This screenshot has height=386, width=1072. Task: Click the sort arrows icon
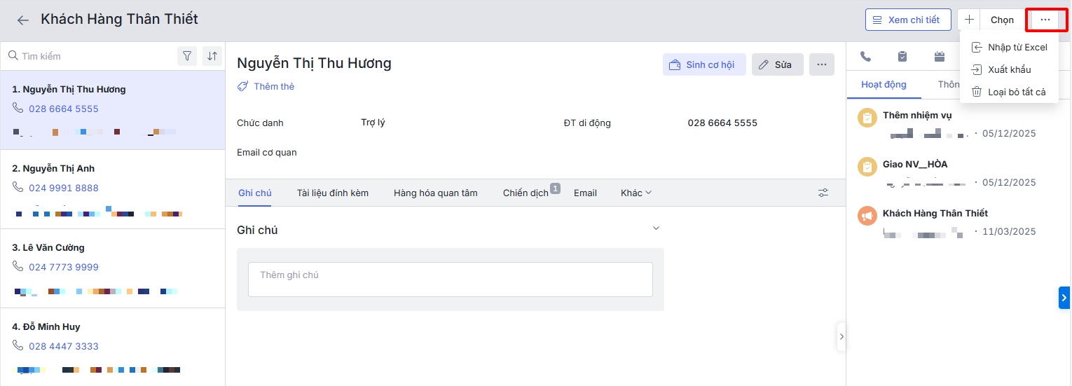[x=212, y=56]
